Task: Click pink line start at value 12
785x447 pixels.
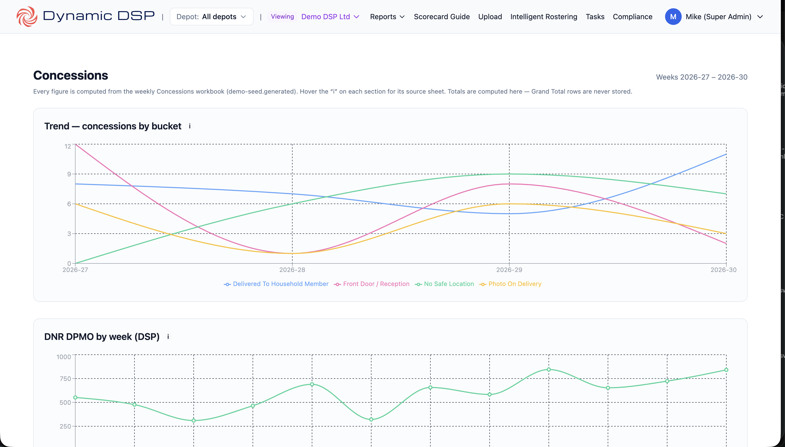Action: 76,144
